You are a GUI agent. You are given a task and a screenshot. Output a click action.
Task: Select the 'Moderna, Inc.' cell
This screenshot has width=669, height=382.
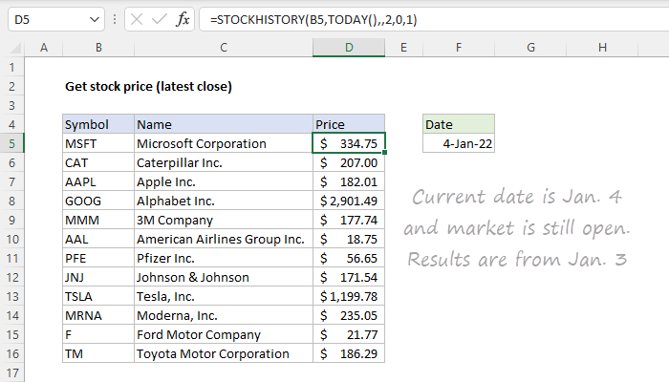[224, 315]
